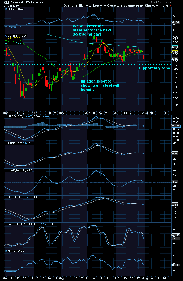The height and width of the screenshot is (281, 183).
Task: Click the Aug label on the bottom date axis
Action: [145, 278]
